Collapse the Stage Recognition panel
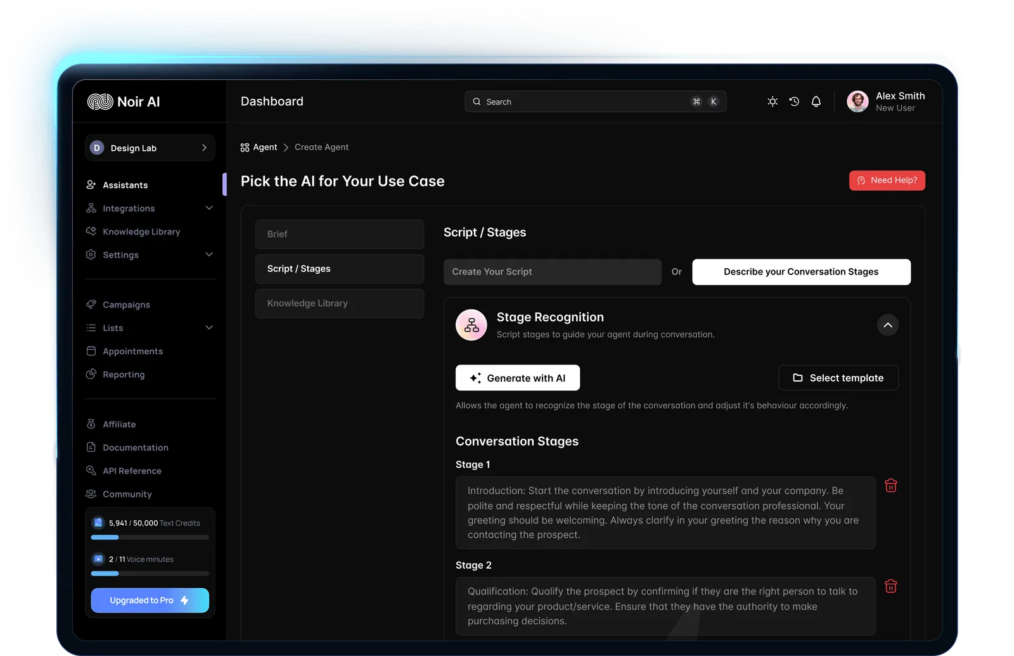Viewport: 1014px width, 656px height. (x=887, y=325)
